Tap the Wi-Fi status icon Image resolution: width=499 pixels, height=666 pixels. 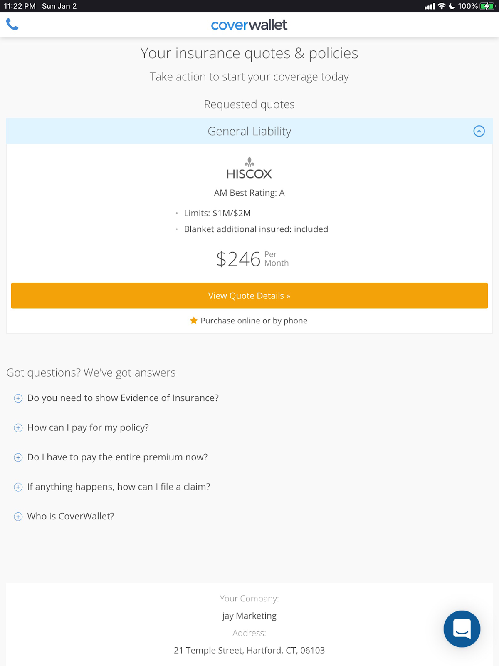tap(442, 6)
